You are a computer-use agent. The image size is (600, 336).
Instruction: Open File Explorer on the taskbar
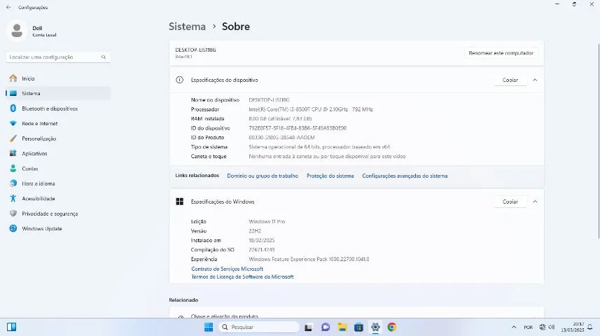342,327
